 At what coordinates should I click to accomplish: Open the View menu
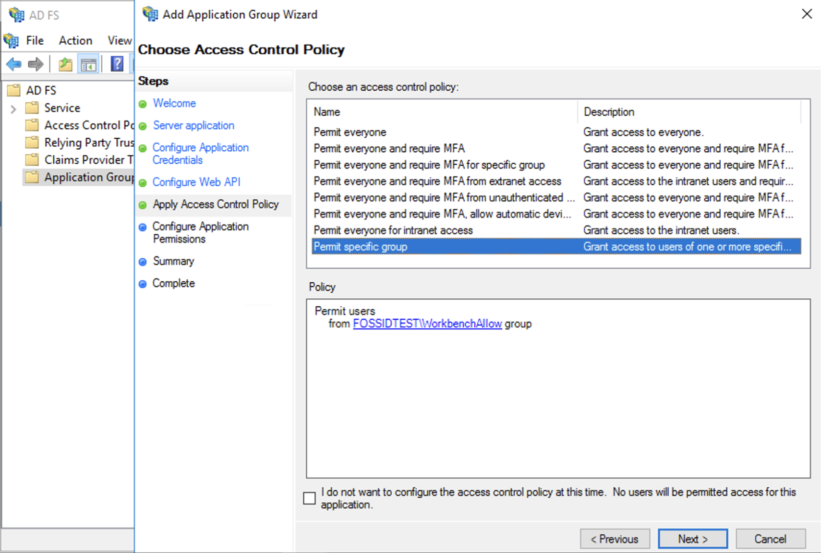click(x=120, y=41)
